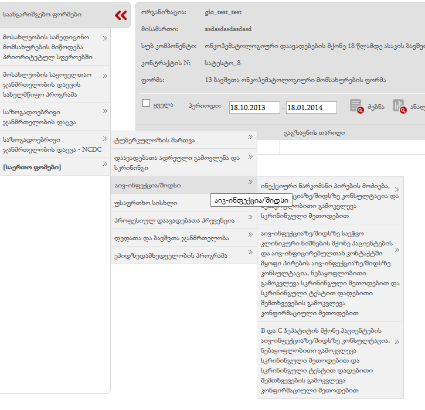425x410 pixels.
Task: Toggle the ყველა checkbox
Action: 147,103
